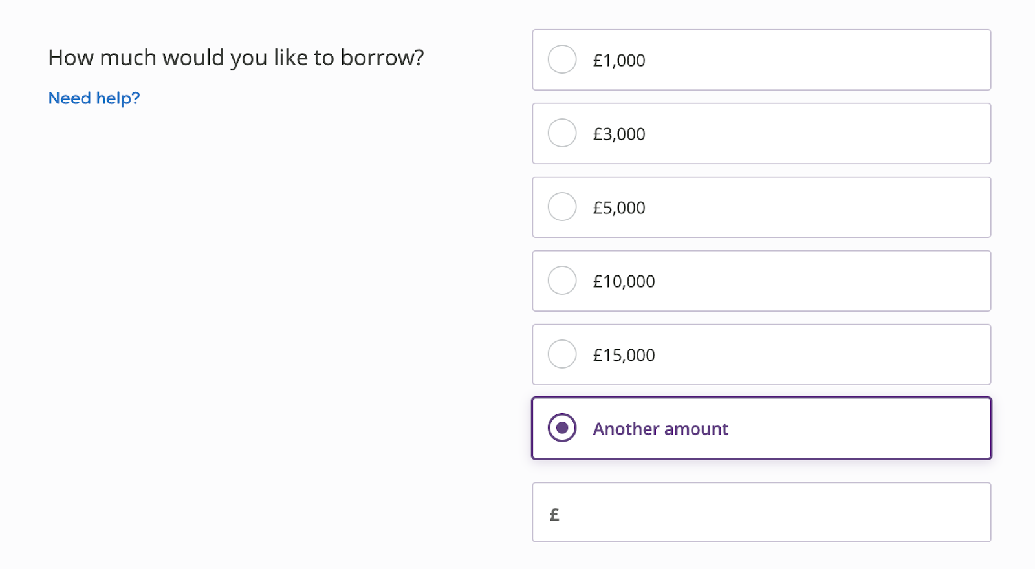Select the £1,000 borrowing option
The height and width of the screenshot is (569, 1035).
pos(761,59)
